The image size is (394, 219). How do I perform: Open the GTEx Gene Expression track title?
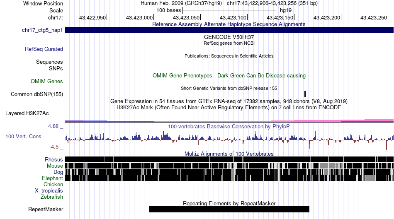click(x=229, y=101)
